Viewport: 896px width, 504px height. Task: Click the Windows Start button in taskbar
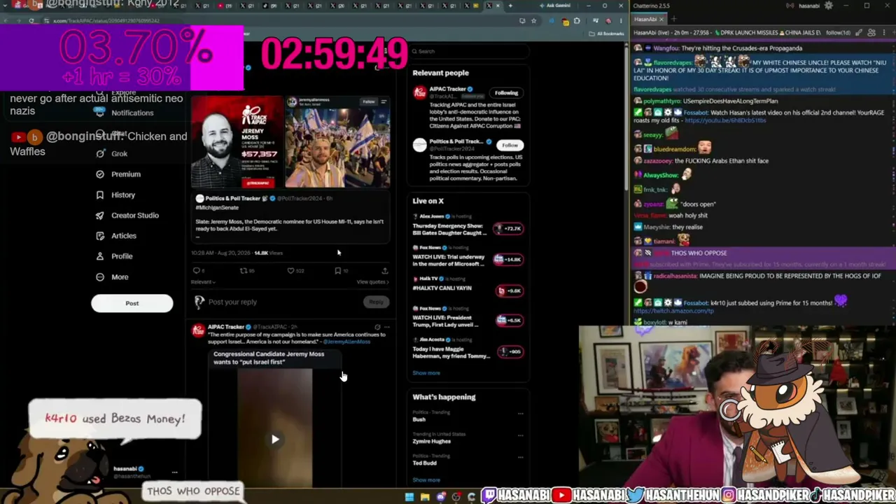(x=409, y=497)
